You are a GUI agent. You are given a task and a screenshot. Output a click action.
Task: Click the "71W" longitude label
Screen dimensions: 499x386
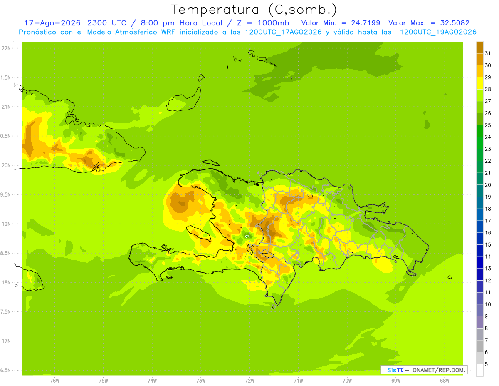pos(298,380)
